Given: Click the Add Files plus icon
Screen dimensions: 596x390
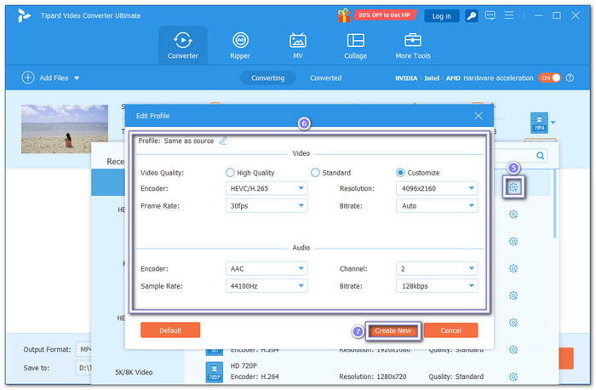Looking at the screenshot, I should pyautogui.click(x=28, y=77).
